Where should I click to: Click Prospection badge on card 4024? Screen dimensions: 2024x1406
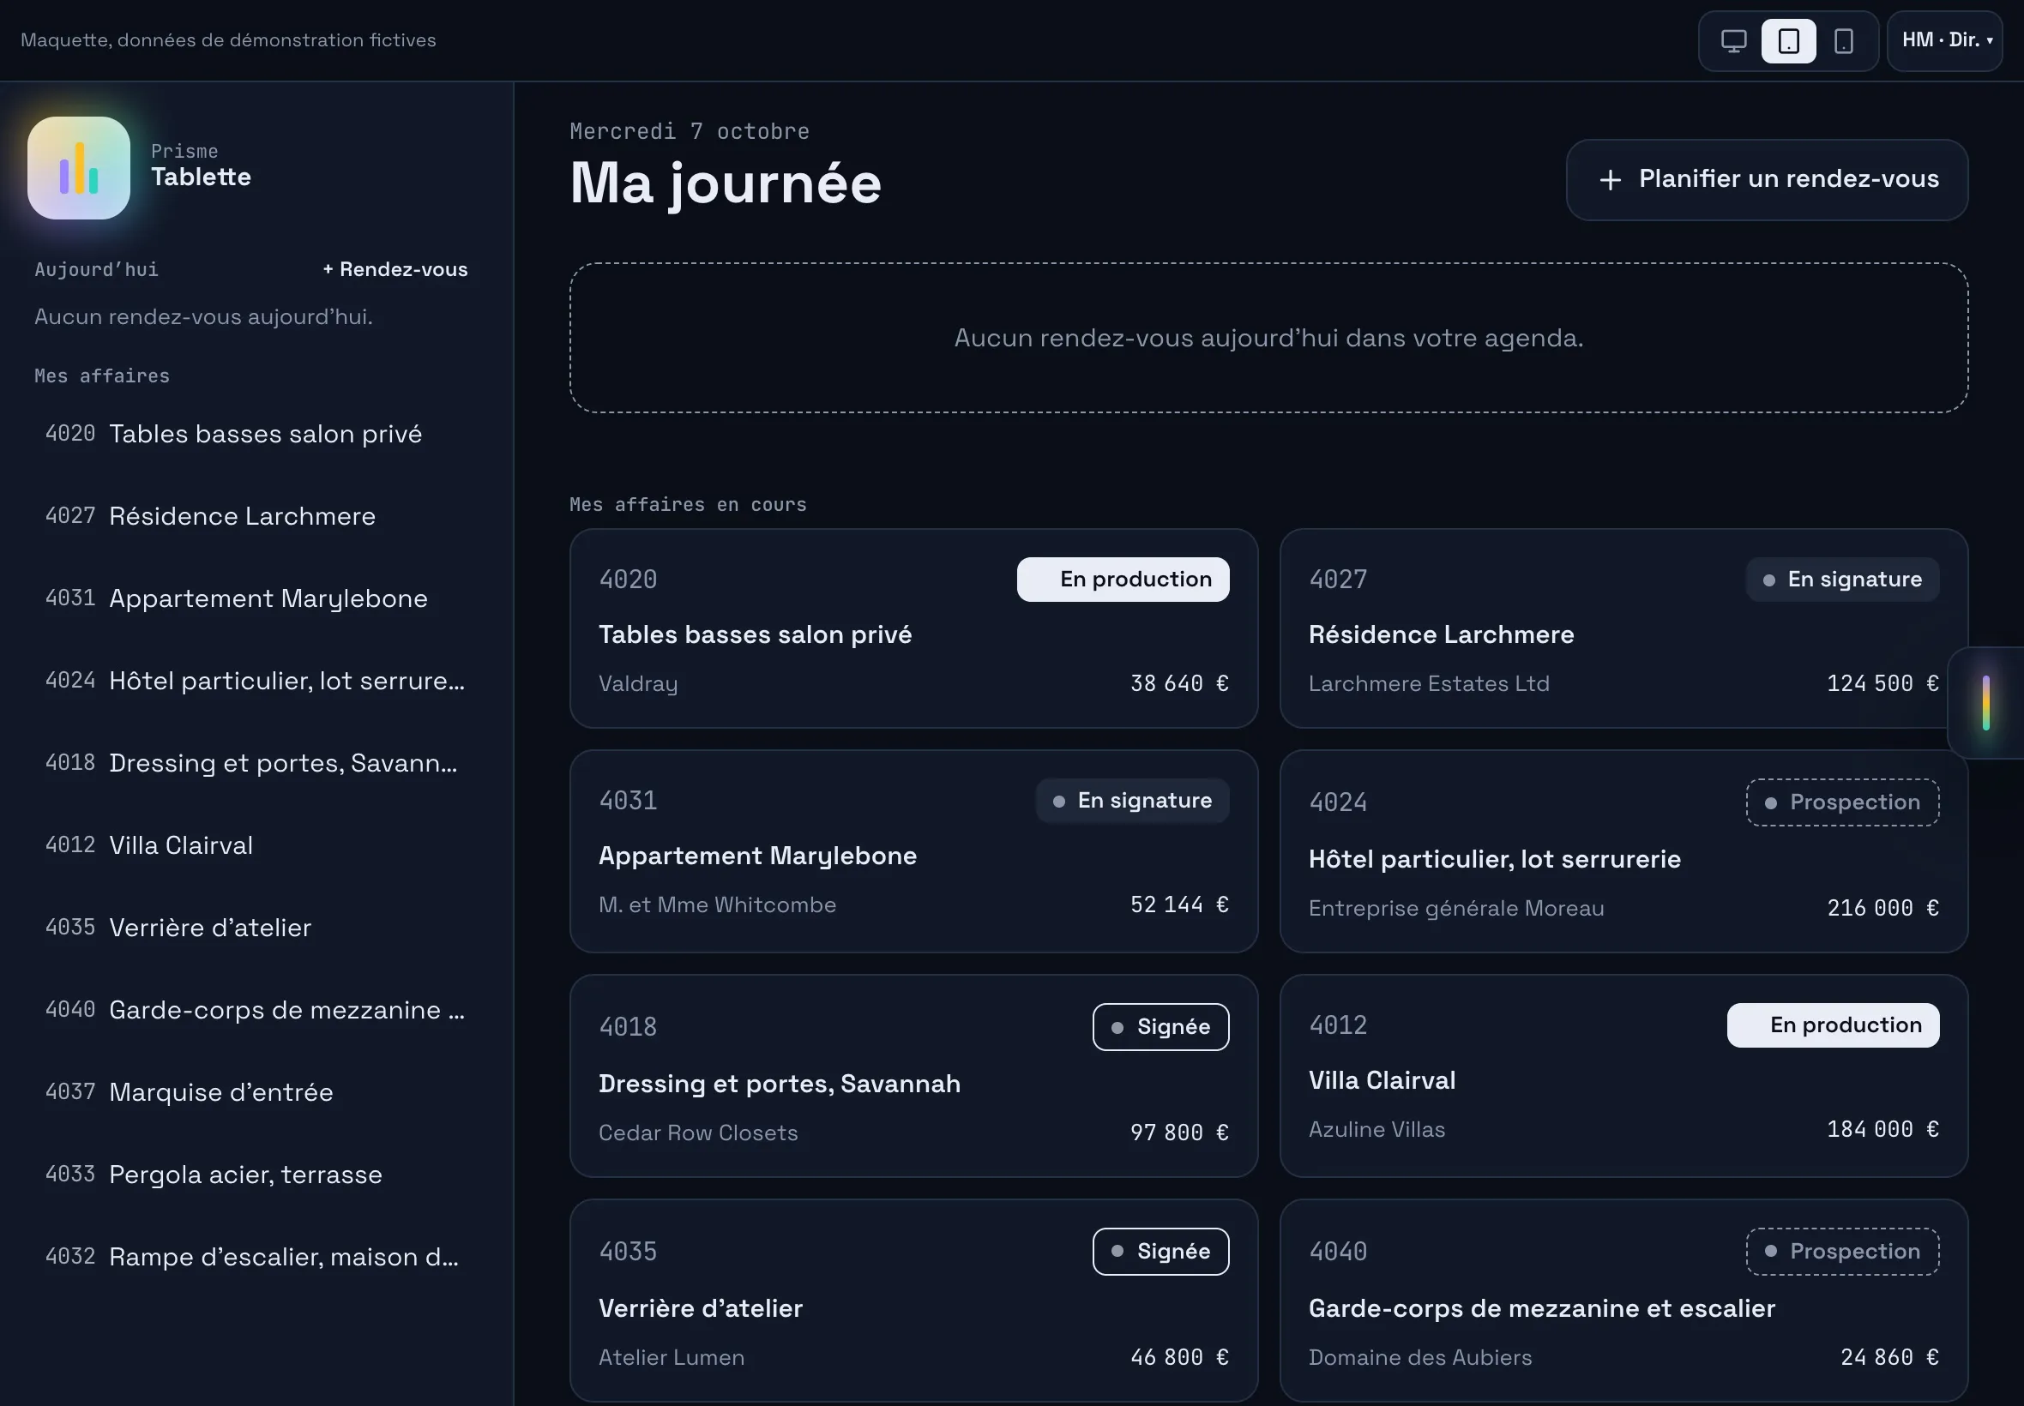tap(1842, 802)
